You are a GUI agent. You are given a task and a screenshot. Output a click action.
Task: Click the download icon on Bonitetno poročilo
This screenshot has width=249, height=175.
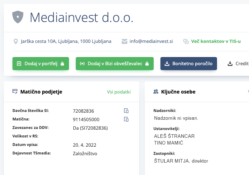[x=167, y=63]
